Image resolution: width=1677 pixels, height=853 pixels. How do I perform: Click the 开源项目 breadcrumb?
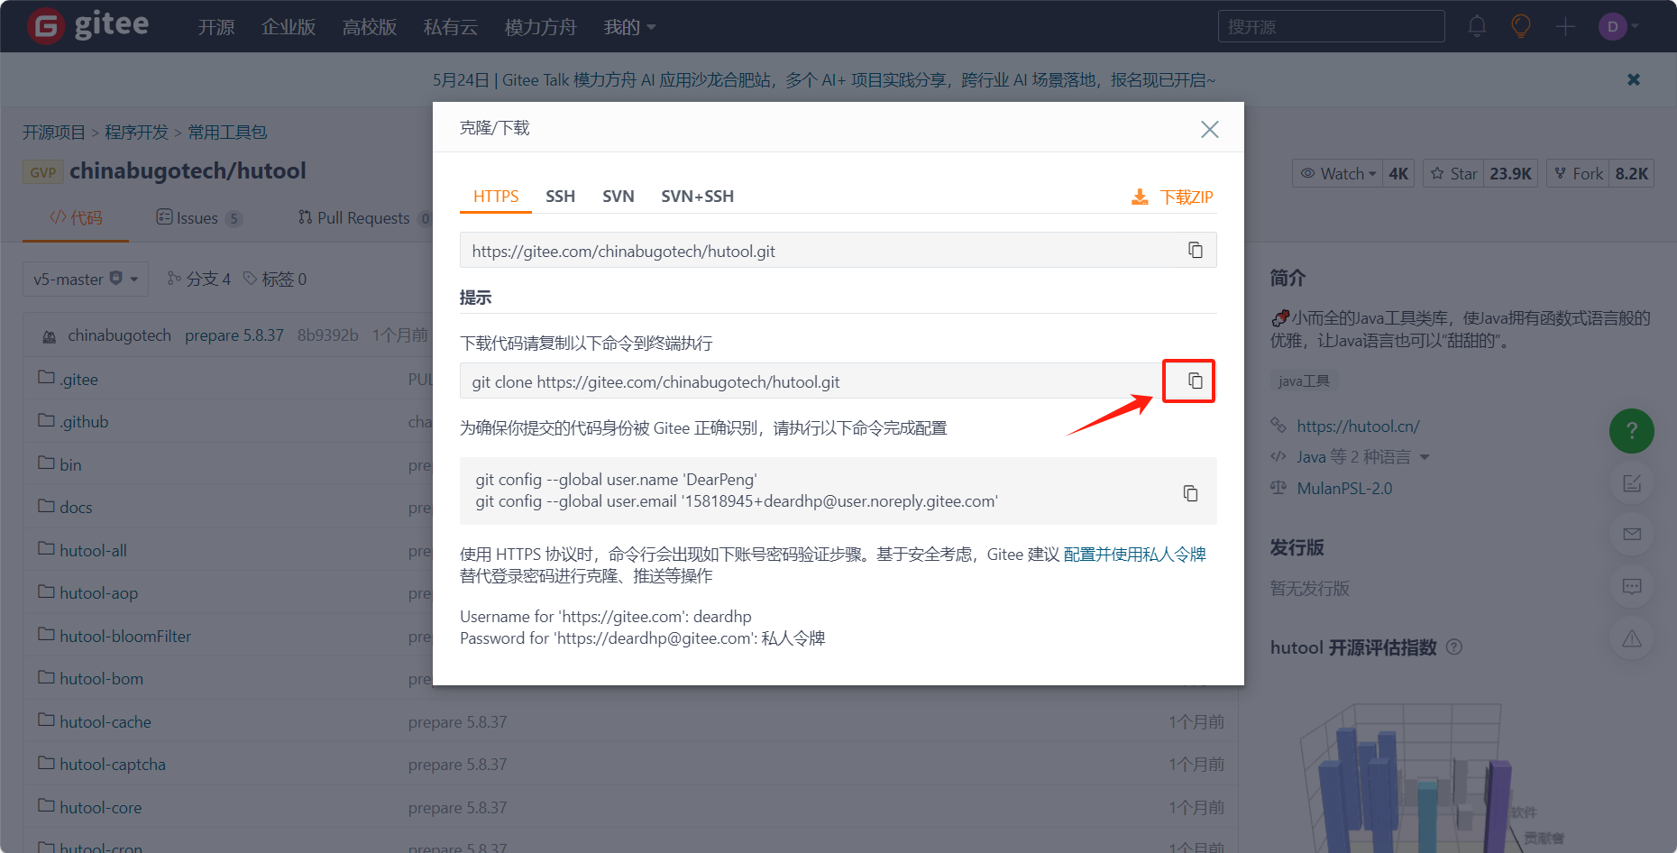point(54,132)
